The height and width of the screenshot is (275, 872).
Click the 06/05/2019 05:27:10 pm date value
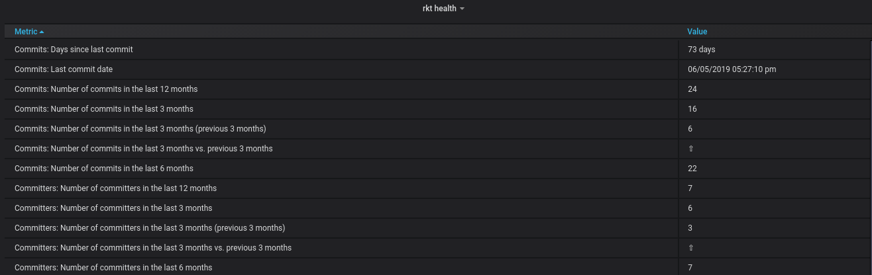click(x=732, y=69)
